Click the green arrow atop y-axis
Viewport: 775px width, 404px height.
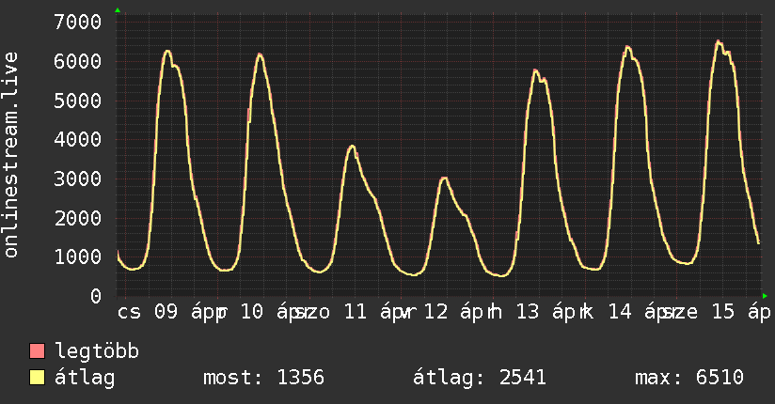tap(118, 10)
